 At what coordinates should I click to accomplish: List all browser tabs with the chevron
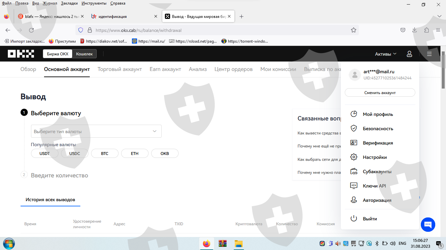(x=439, y=16)
